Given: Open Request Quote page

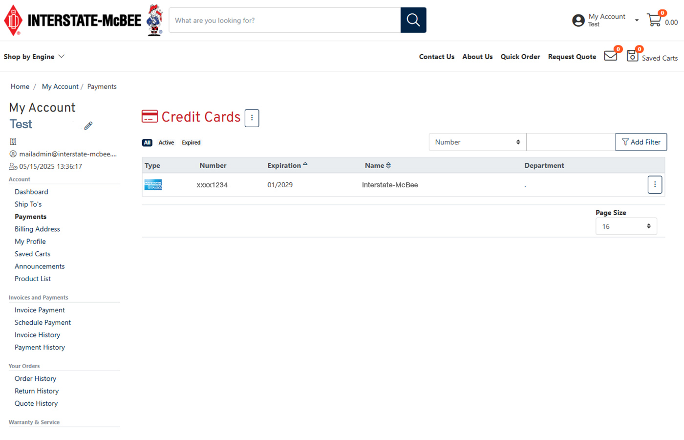Looking at the screenshot, I should pyautogui.click(x=572, y=57).
